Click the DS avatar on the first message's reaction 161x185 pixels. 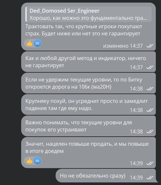[37, 43]
